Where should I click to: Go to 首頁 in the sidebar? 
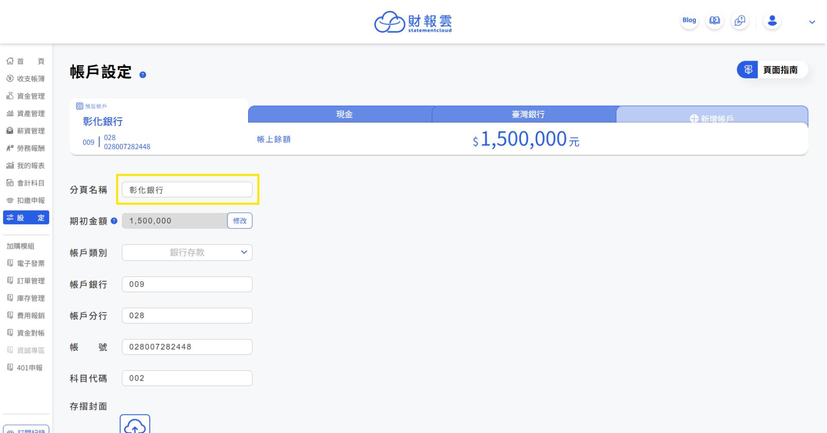point(26,61)
